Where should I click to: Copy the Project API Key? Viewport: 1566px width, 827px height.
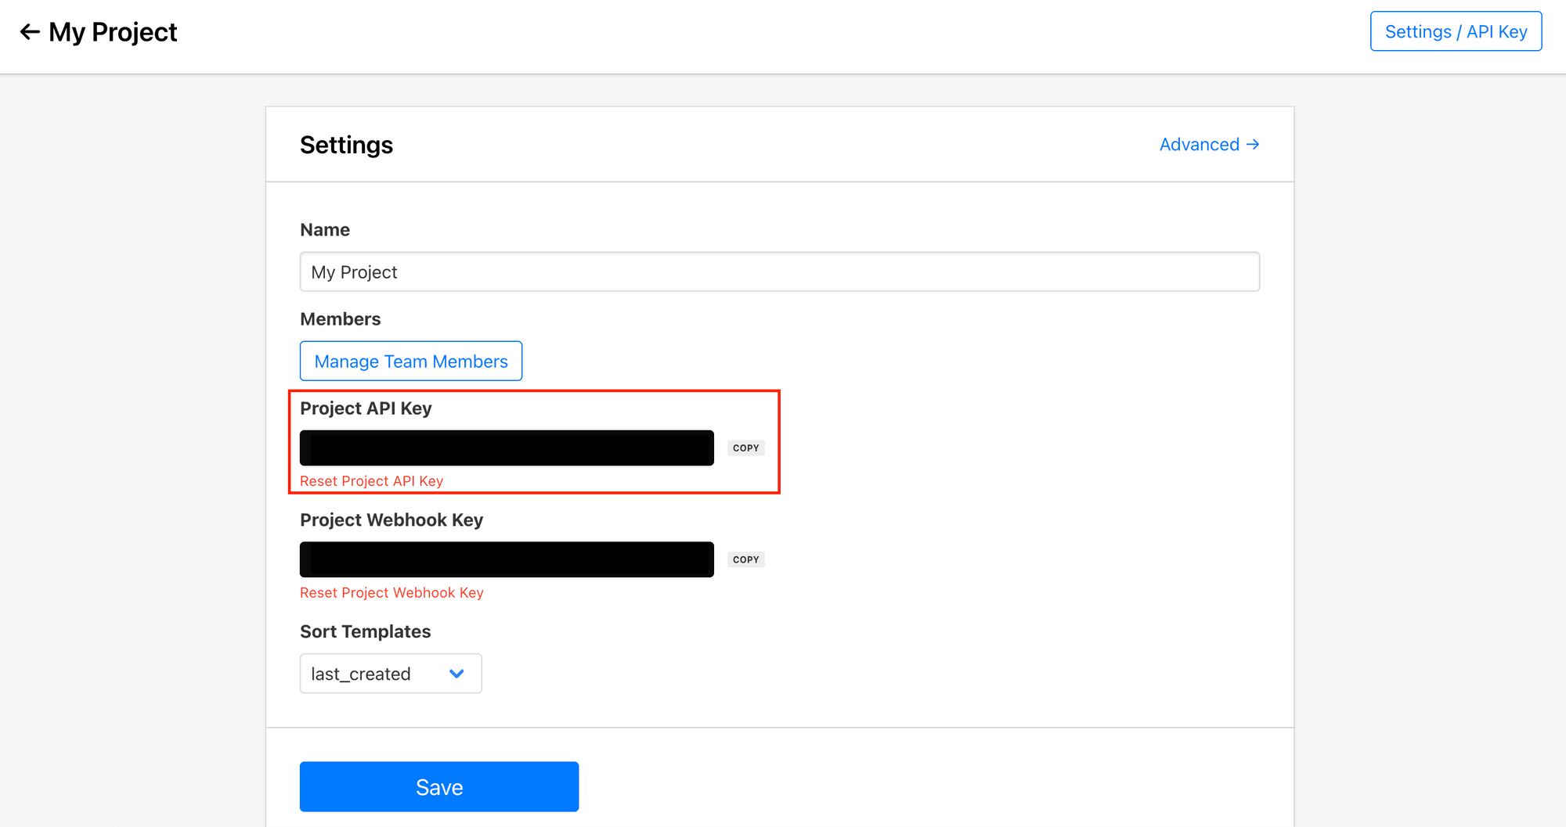745,448
